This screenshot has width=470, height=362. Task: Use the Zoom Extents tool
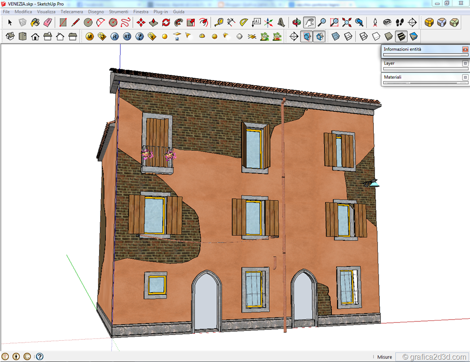click(347, 22)
